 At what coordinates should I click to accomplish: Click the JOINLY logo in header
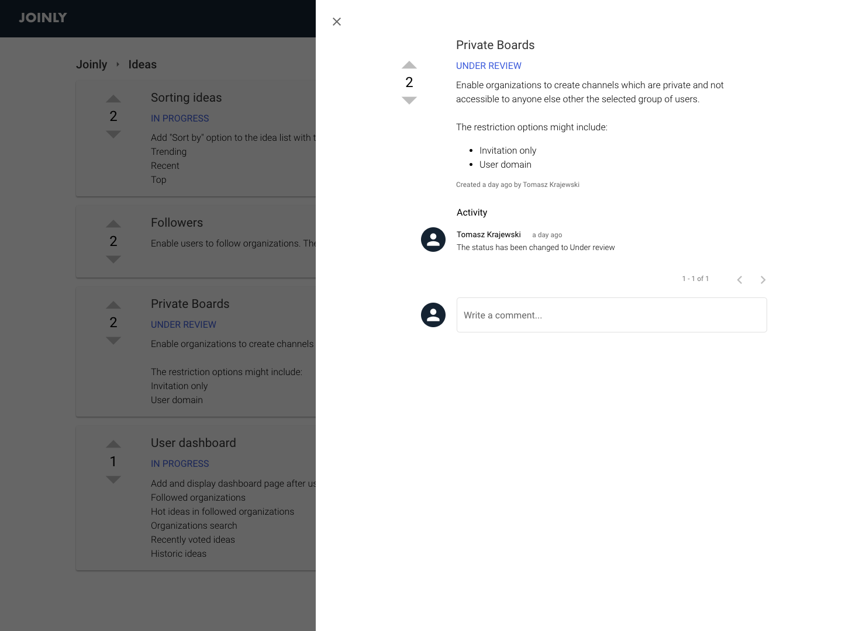(x=43, y=18)
